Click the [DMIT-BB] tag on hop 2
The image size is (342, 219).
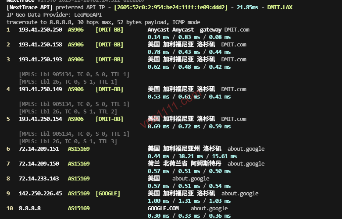(x=110, y=44)
